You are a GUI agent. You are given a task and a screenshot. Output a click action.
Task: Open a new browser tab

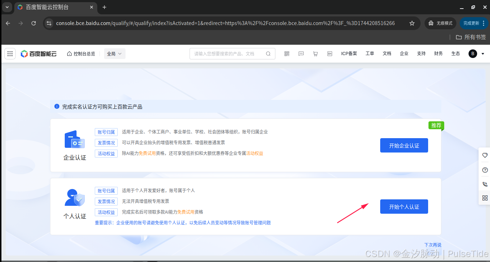coord(104,7)
